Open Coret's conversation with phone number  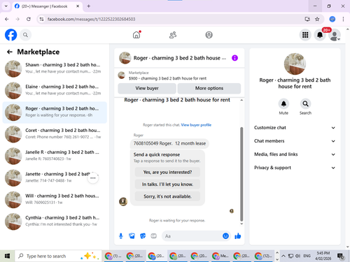(55, 134)
